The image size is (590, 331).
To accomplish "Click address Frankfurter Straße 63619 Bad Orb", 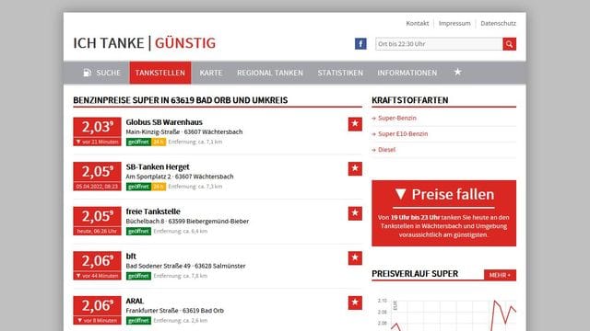I will point(174,311).
